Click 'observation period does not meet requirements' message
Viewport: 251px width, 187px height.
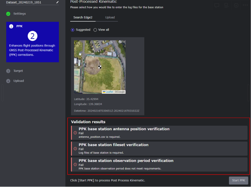click(x=120, y=169)
